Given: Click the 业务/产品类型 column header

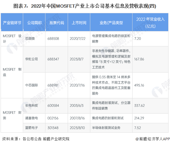Looking at the screenshot, I should click(x=111, y=22).
